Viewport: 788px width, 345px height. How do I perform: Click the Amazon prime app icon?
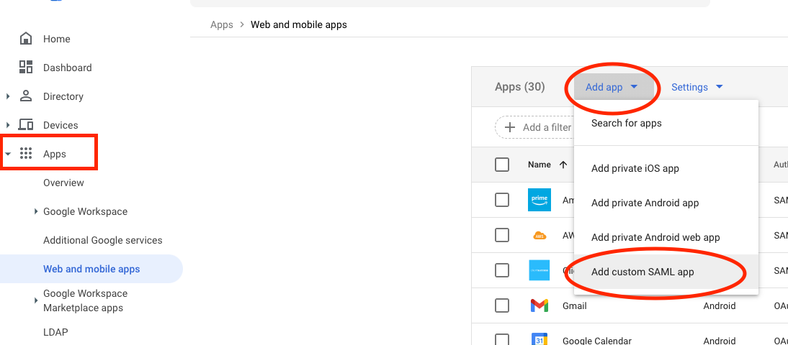pyautogui.click(x=539, y=200)
